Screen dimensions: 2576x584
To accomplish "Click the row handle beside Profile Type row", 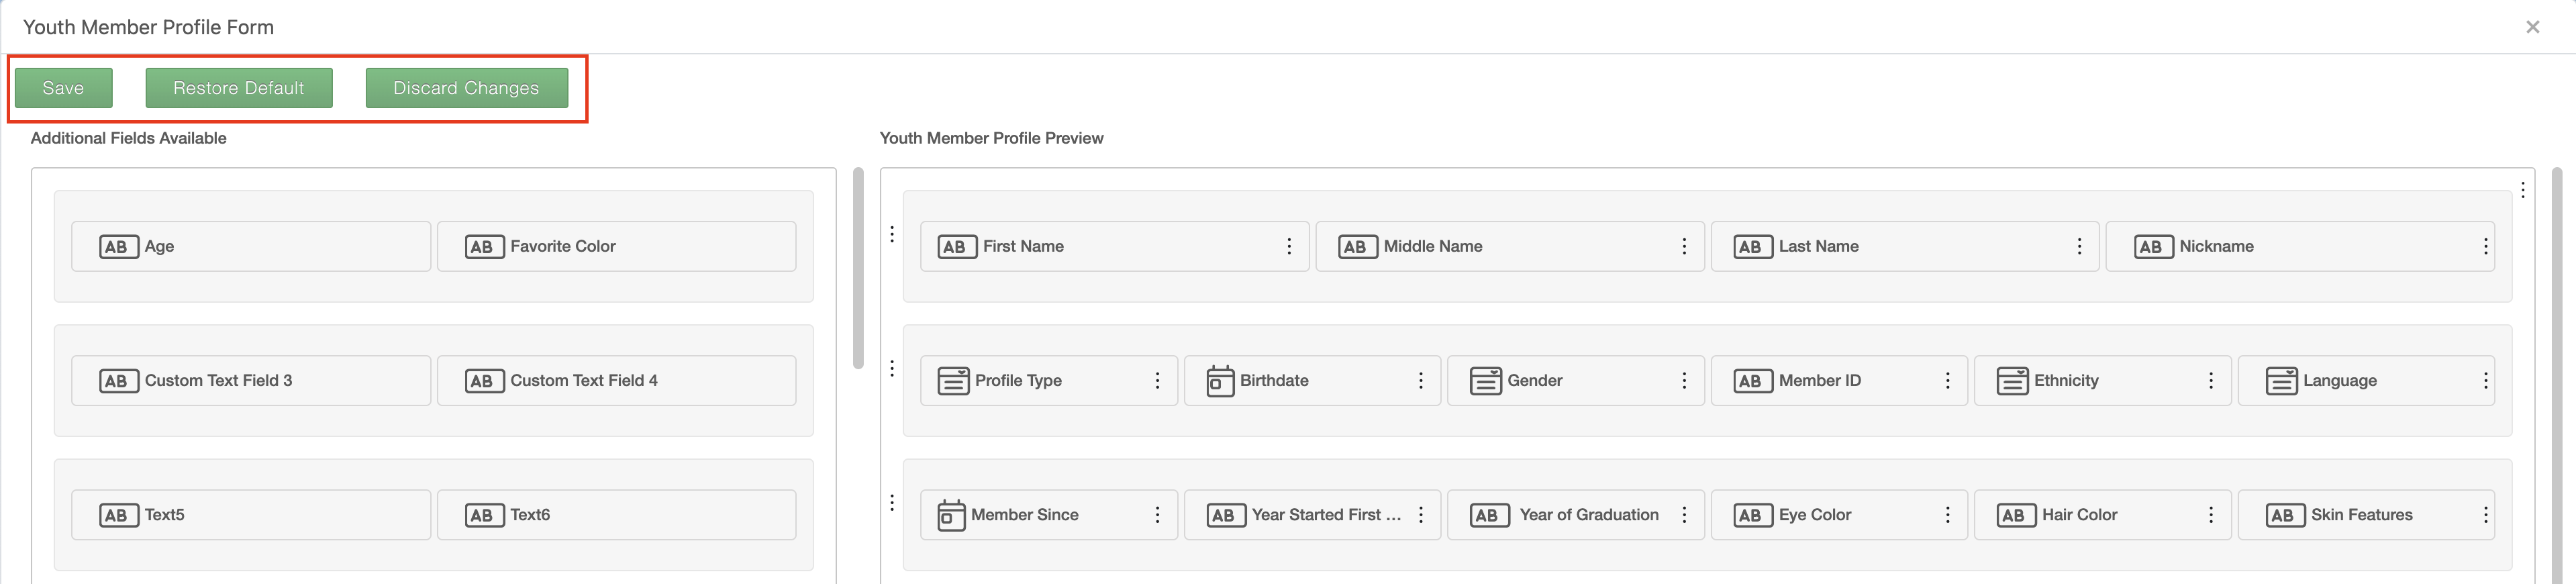I will point(892,368).
